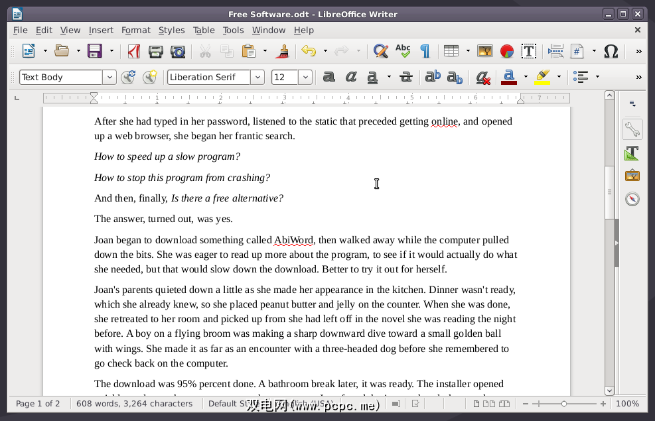This screenshot has height=421, width=655.
Task: Select book view layout in the status bar
Action: [x=504, y=404]
